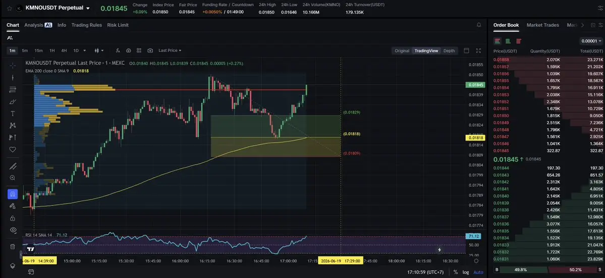Image resolution: width=605 pixels, height=278 pixels.
Task: Toggle stay in drawing mode icon
Action: tap(13, 206)
